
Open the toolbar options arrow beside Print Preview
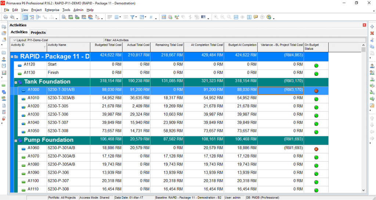(17, 18)
